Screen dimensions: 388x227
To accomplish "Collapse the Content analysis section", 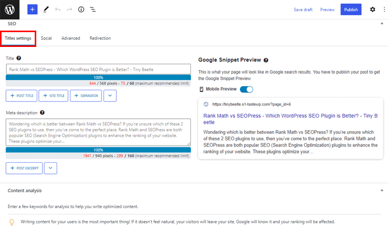I will (382, 190).
